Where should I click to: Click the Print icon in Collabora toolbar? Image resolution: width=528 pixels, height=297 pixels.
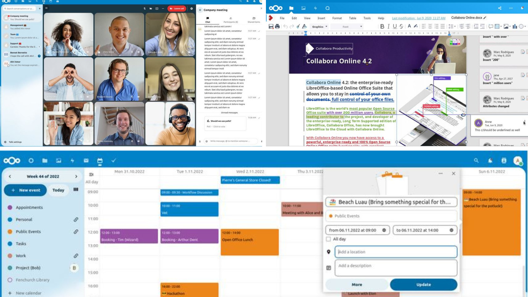click(277, 27)
